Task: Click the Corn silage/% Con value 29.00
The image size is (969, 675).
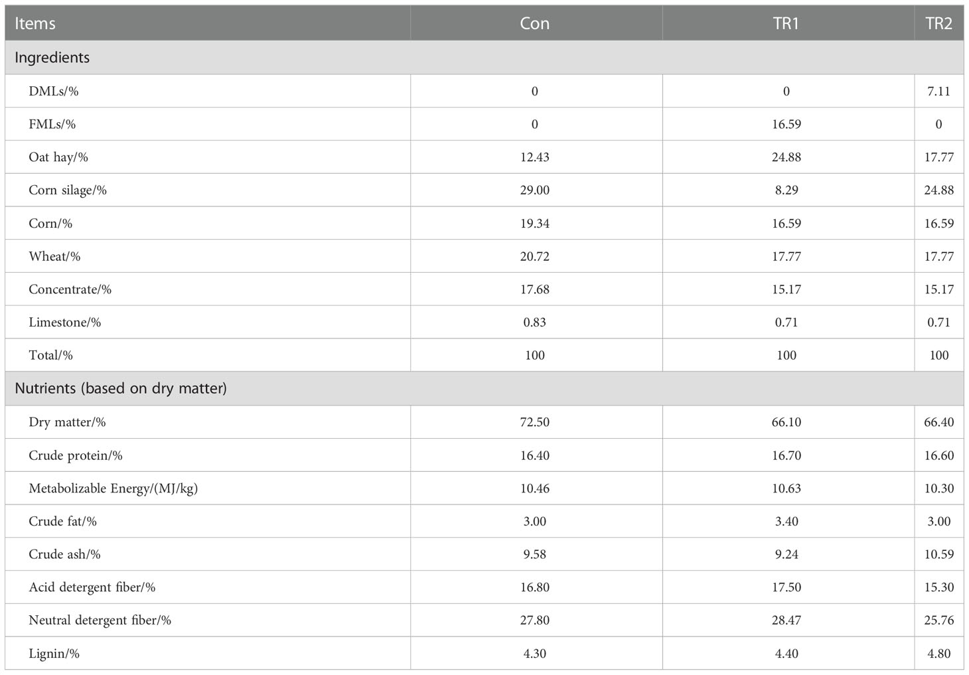Action: coord(535,190)
